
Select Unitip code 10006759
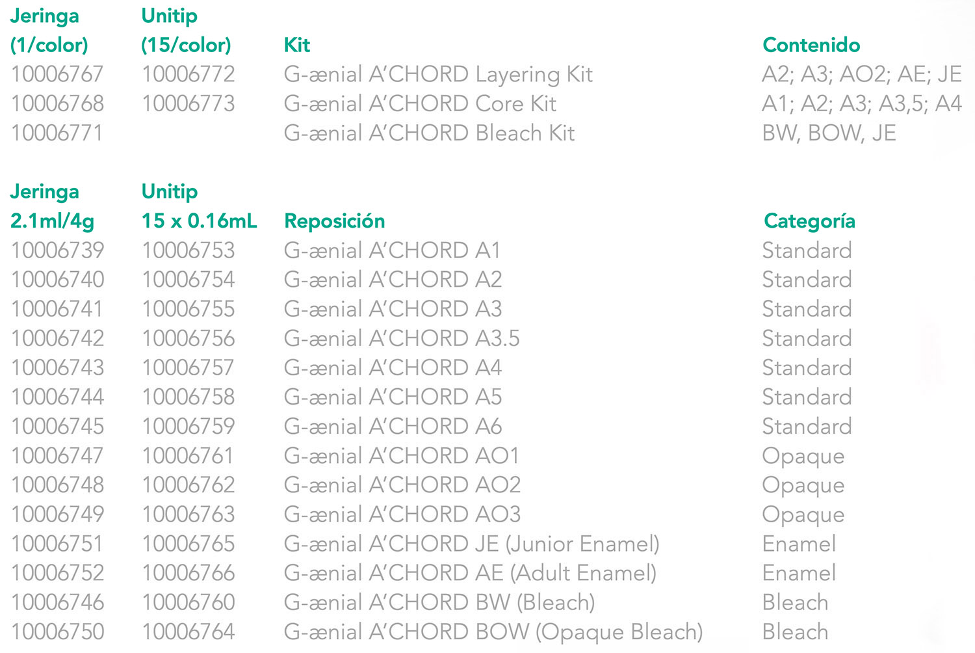[x=188, y=427]
